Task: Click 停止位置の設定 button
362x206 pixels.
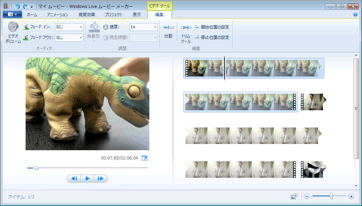Action: coord(212,37)
